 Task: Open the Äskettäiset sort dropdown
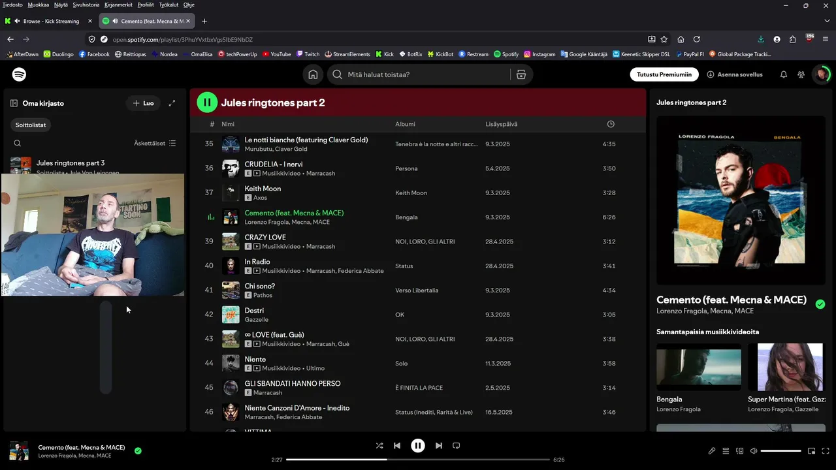(x=155, y=143)
